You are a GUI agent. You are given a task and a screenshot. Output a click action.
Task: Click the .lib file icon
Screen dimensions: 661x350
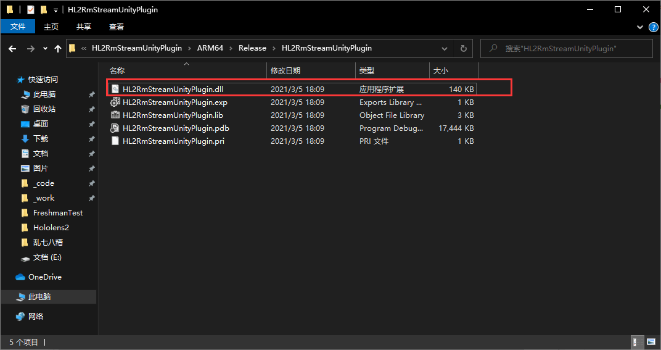115,115
